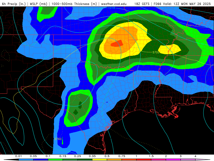Select the bright green 0.1–0.15 legend swatch
The width and height of the screenshot is (214, 161).
tap(55, 159)
